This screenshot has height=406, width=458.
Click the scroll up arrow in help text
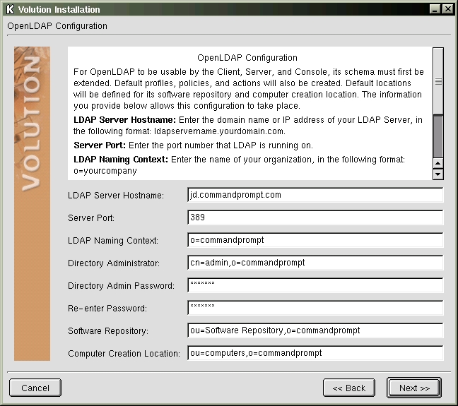point(438,162)
